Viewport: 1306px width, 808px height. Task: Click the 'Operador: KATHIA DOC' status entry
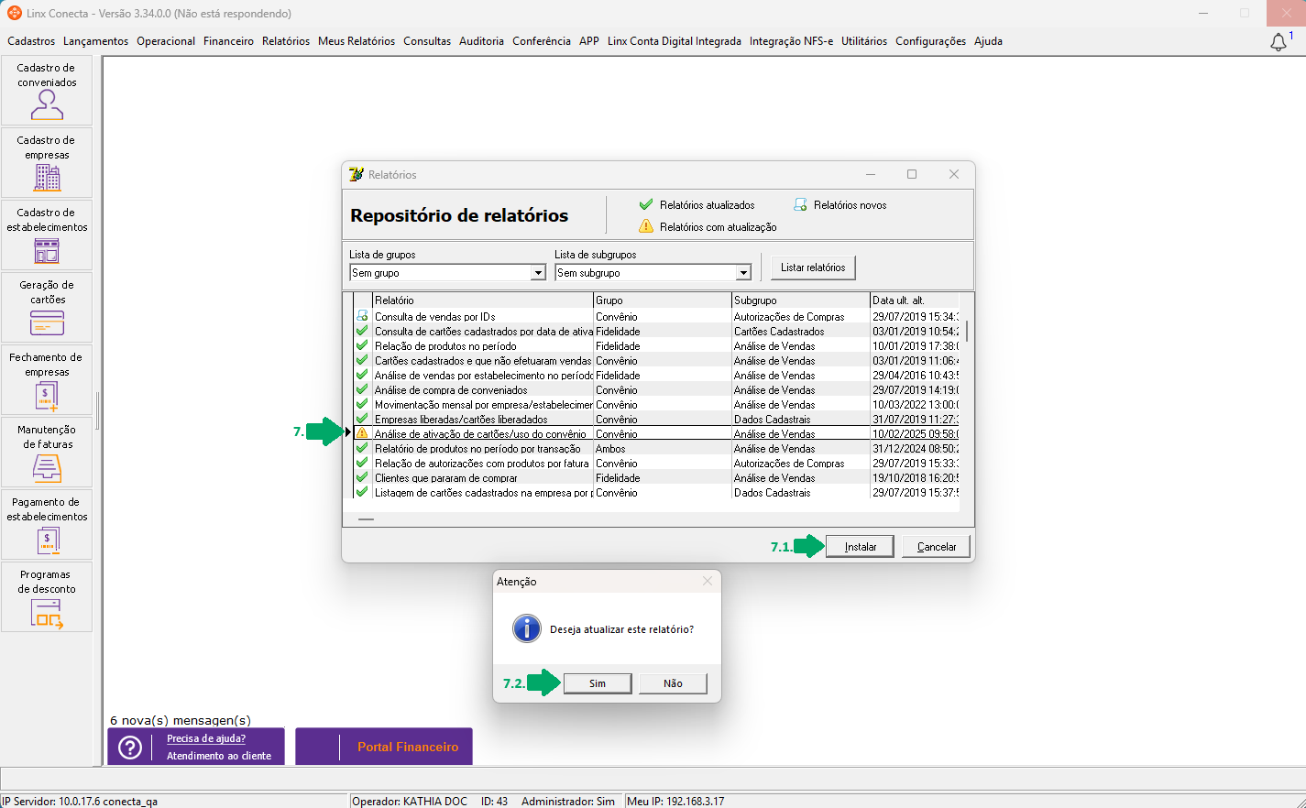[410, 801]
